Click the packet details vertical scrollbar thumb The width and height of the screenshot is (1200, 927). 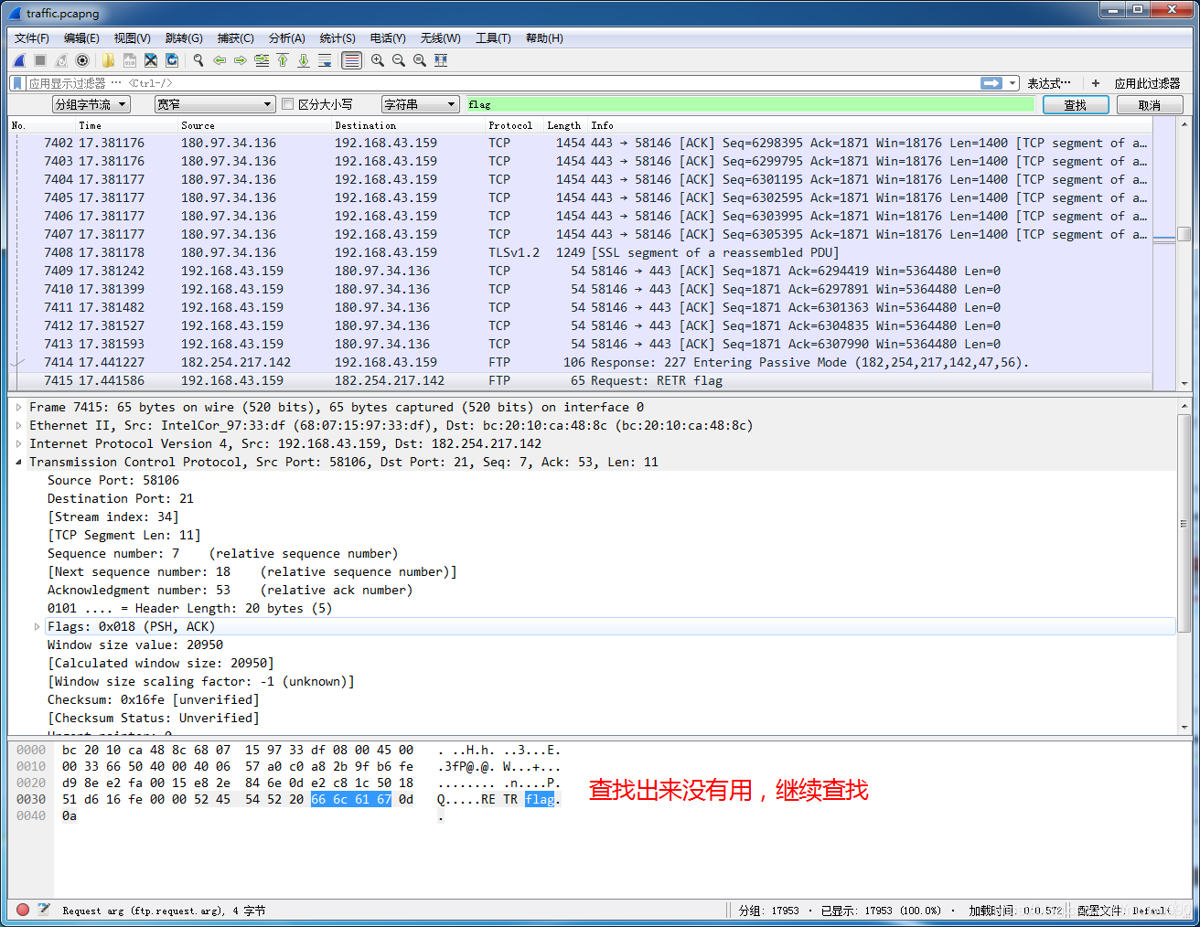(x=1184, y=524)
